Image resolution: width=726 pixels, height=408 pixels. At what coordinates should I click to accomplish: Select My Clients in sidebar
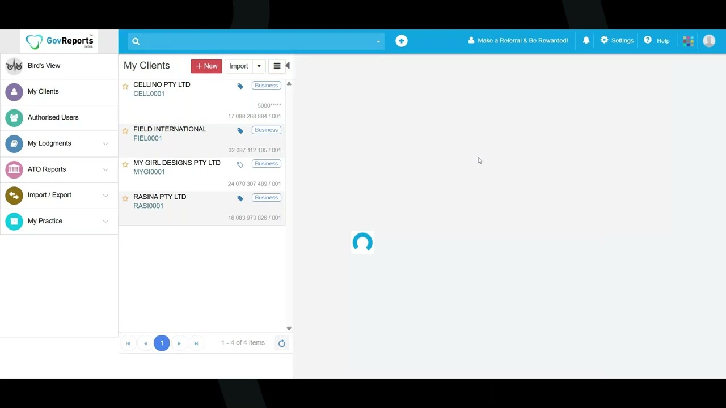click(x=59, y=92)
